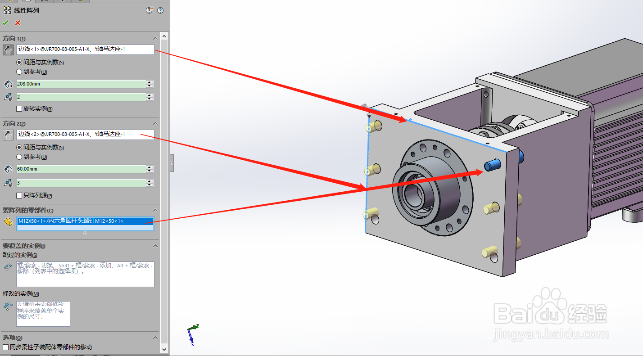Viewport: 643px width, 356px height.
Task: Click the property panel scrollbar up arrow
Action: (164, 36)
